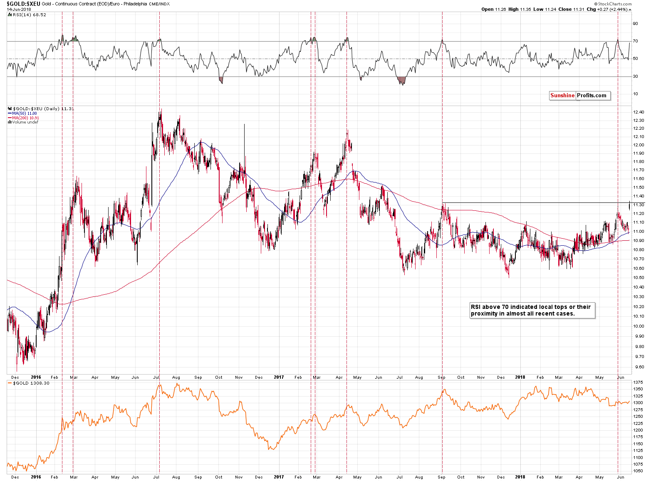The width and height of the screenshot is (651, 481).
Task: Click the 11.50 price axis label
Action: click(x=639, y=187)
